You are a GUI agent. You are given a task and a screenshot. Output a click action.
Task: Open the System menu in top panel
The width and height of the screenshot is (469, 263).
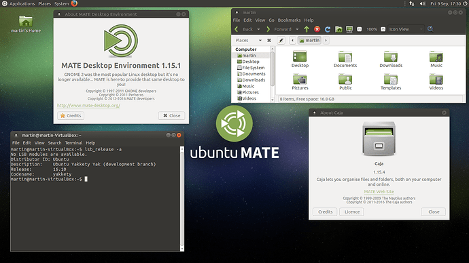pyautogui.click(x=61, y=3)
